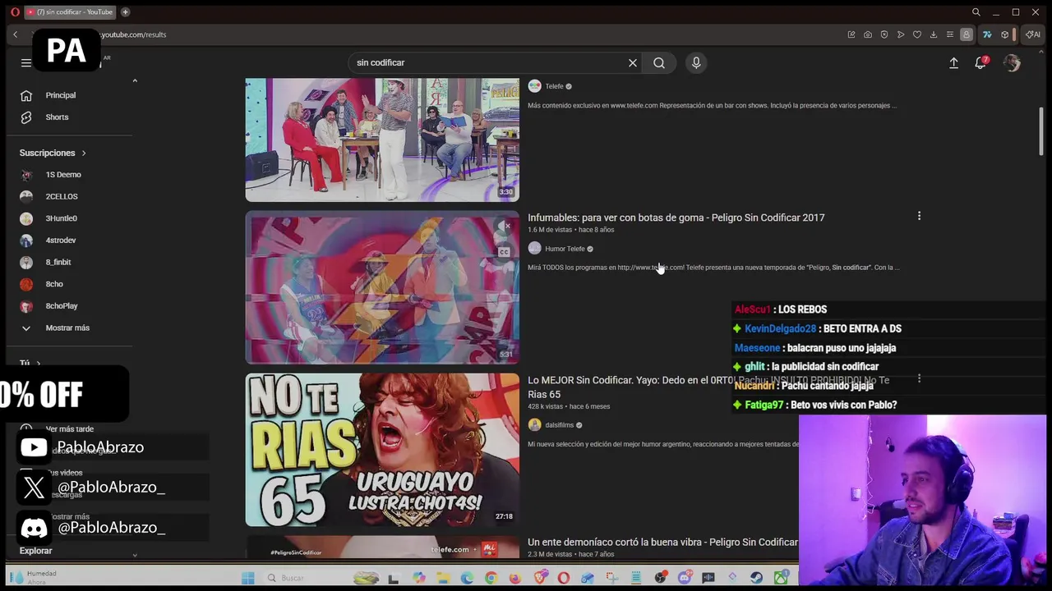Switch to the sin codificar YouTube tab
Viewport: 1052px width, 591px height.
point(70,12)
